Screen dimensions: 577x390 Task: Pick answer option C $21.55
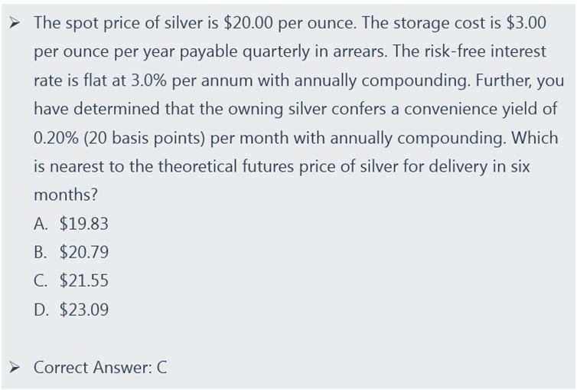[71, 280]
